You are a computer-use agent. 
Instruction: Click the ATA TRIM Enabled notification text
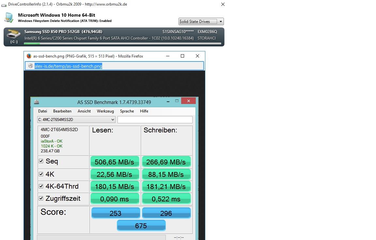pos(65,21)
